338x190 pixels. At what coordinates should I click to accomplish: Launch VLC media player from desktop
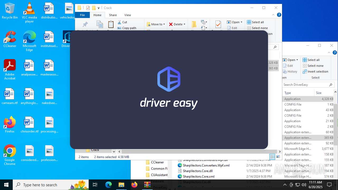point(29,12)
